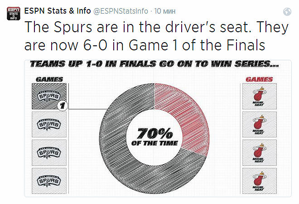This screenshot has width=299, height=204.
Task: Open the ESPN Stats & Info profile name
Action: click(x=58, y=11)
